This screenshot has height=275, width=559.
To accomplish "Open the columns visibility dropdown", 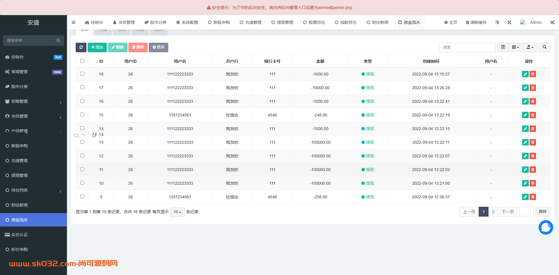I will pos(515,47).
